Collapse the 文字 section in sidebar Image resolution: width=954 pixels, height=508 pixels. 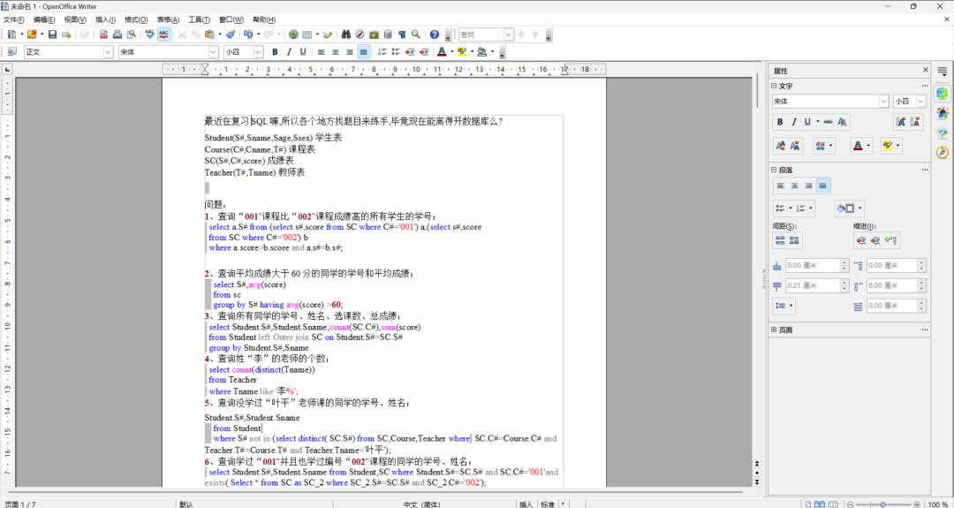pyautogui.click(x=775, y=86)
